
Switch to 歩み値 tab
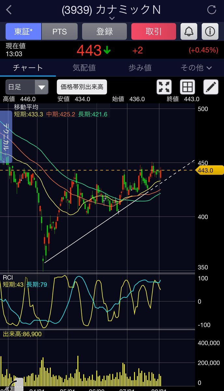[x=140, y=68]
